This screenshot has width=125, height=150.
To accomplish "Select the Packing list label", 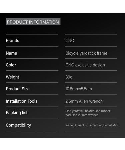I will (x=17, y=113).
